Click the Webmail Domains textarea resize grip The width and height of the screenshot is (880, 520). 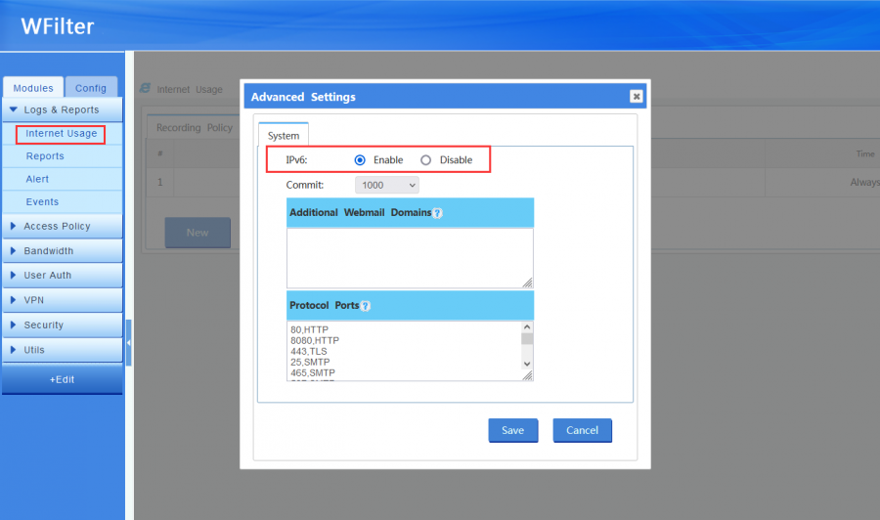[x=528, y=282]
